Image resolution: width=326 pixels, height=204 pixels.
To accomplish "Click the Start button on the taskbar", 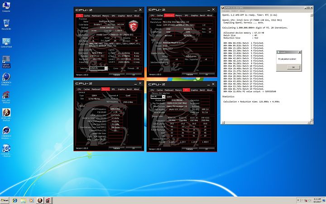I will [x=5, y=200].
